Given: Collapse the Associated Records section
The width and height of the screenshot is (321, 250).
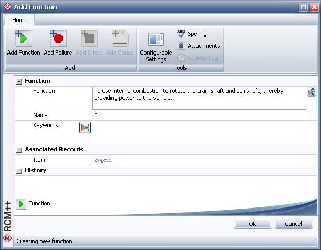Looking at the screenshot, I should (x=19, y=150).
